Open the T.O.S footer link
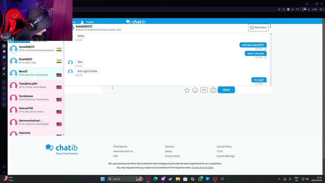Viewport: 325px width, 183px height. pyautogui.click(x=220, y=151)
